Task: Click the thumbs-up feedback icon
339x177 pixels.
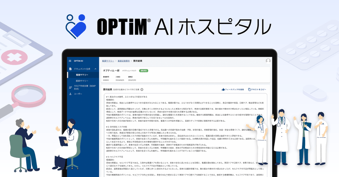Action: [223, 90]
